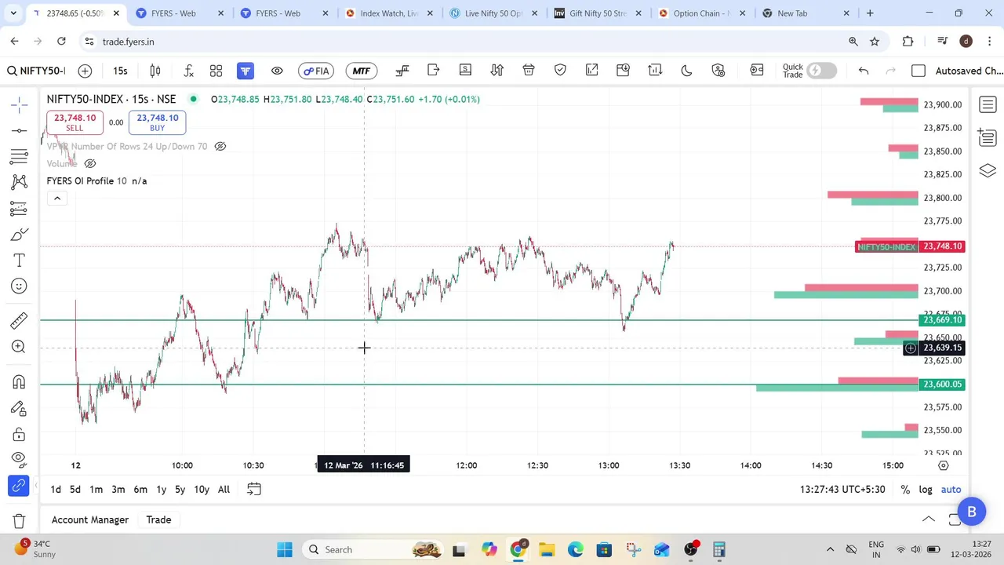
Task: Toggle lock all drawings
Action: (20, 434)
